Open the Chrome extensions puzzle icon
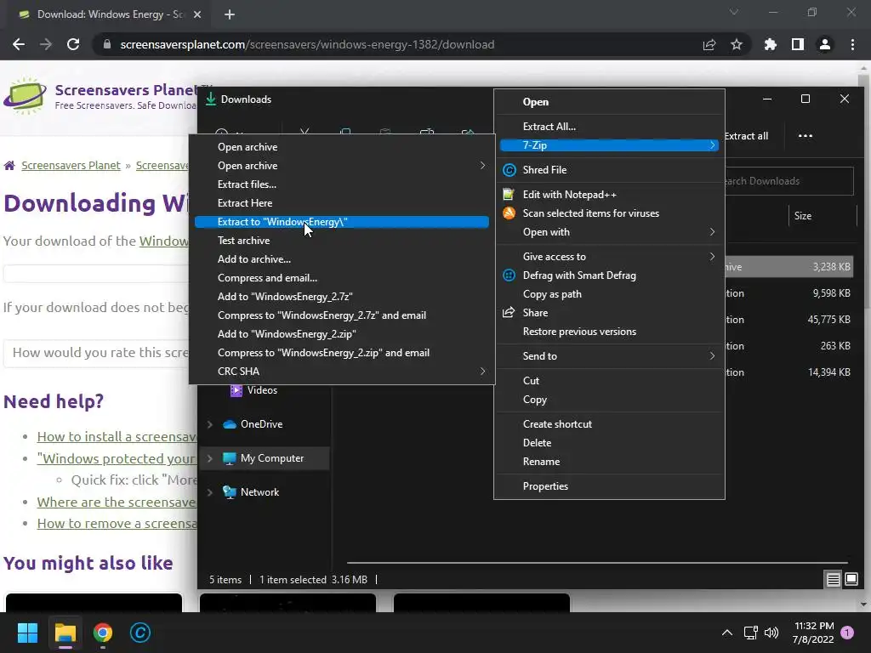This screenshot has height=653, width=871. [770, 44]
